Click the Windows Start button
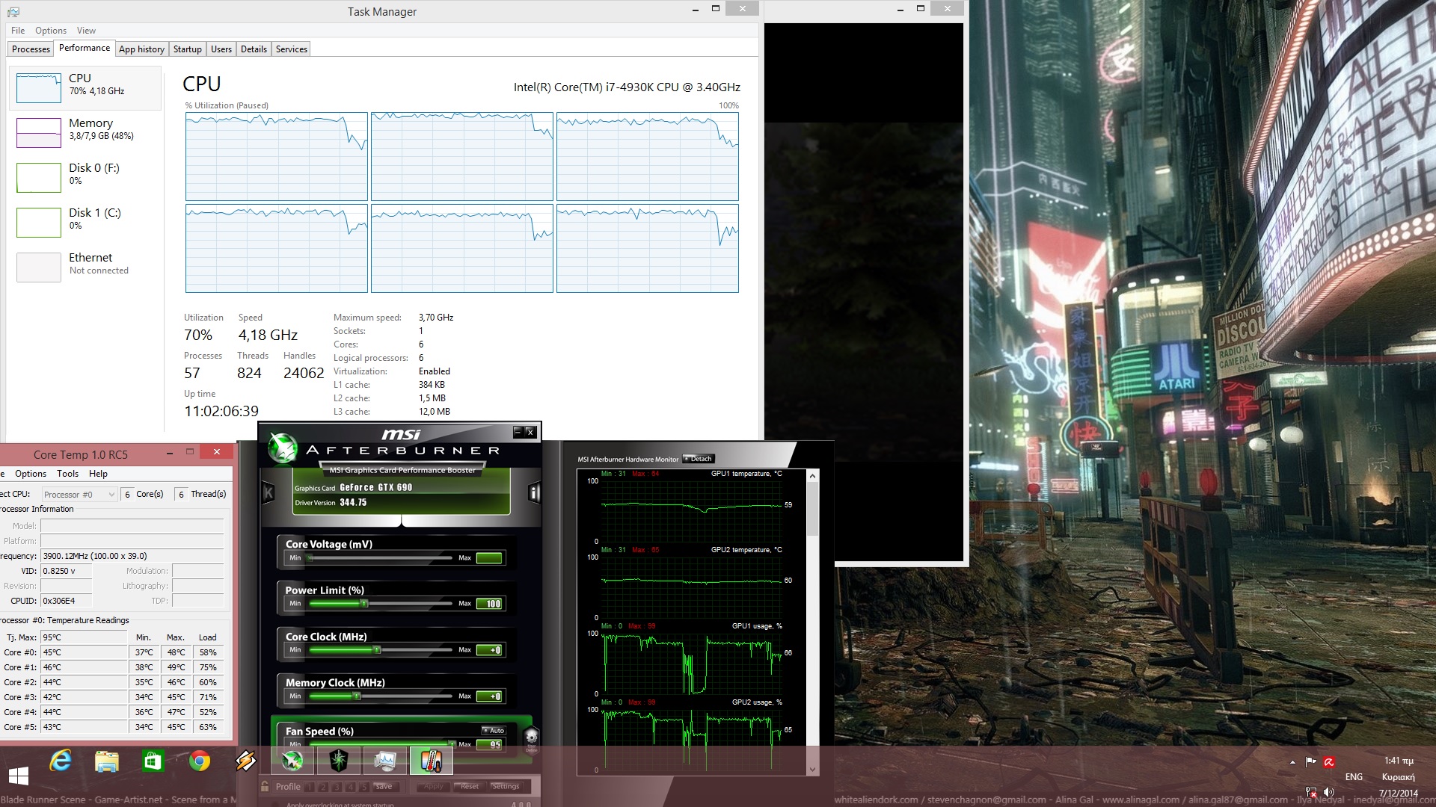1436x807 pixels. click(18, 775)
